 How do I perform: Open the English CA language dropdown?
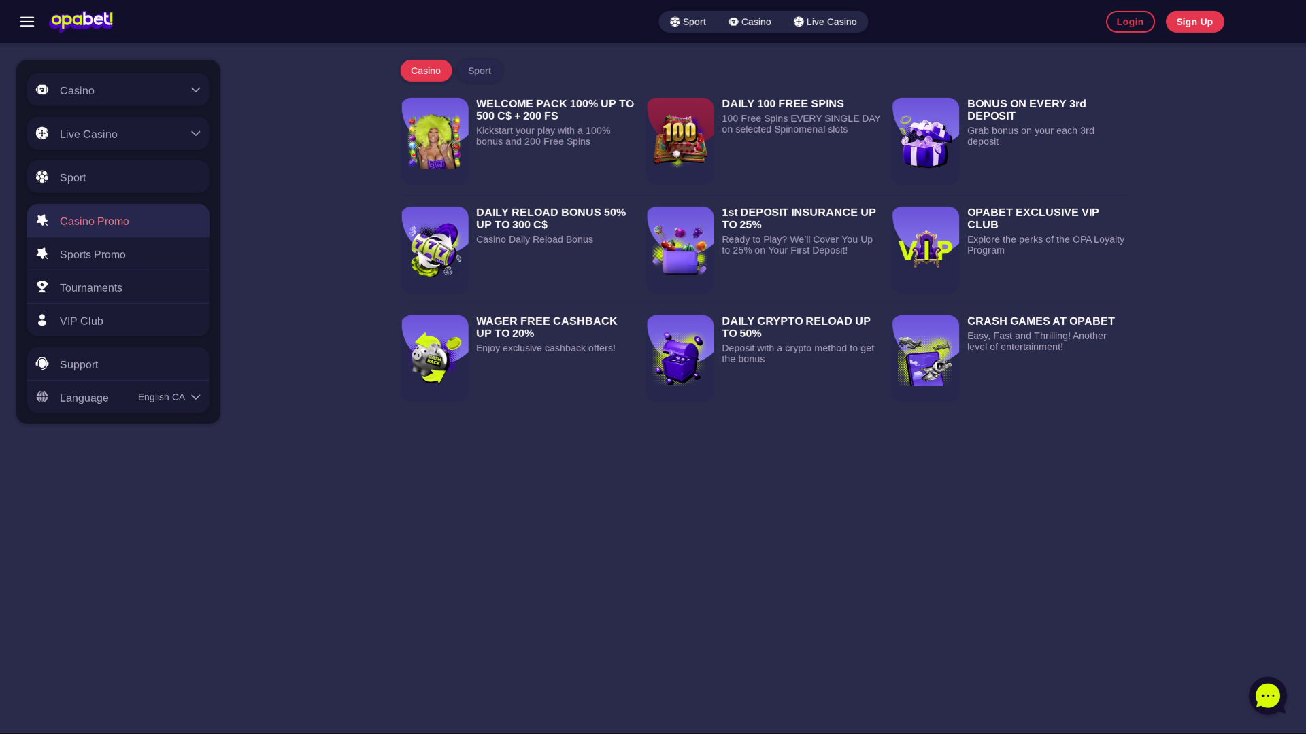pos(169,397)
